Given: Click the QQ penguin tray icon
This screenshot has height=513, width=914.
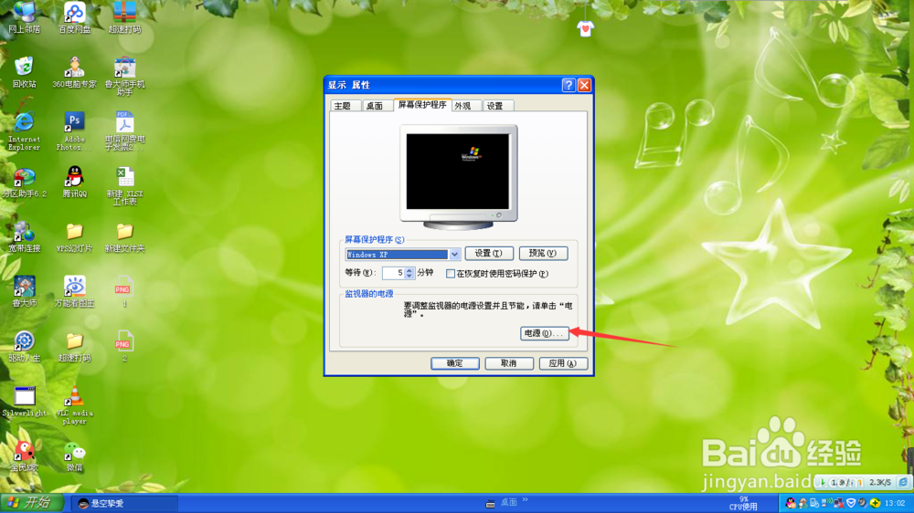Looking at the screenshot, I should coord(791,503).
